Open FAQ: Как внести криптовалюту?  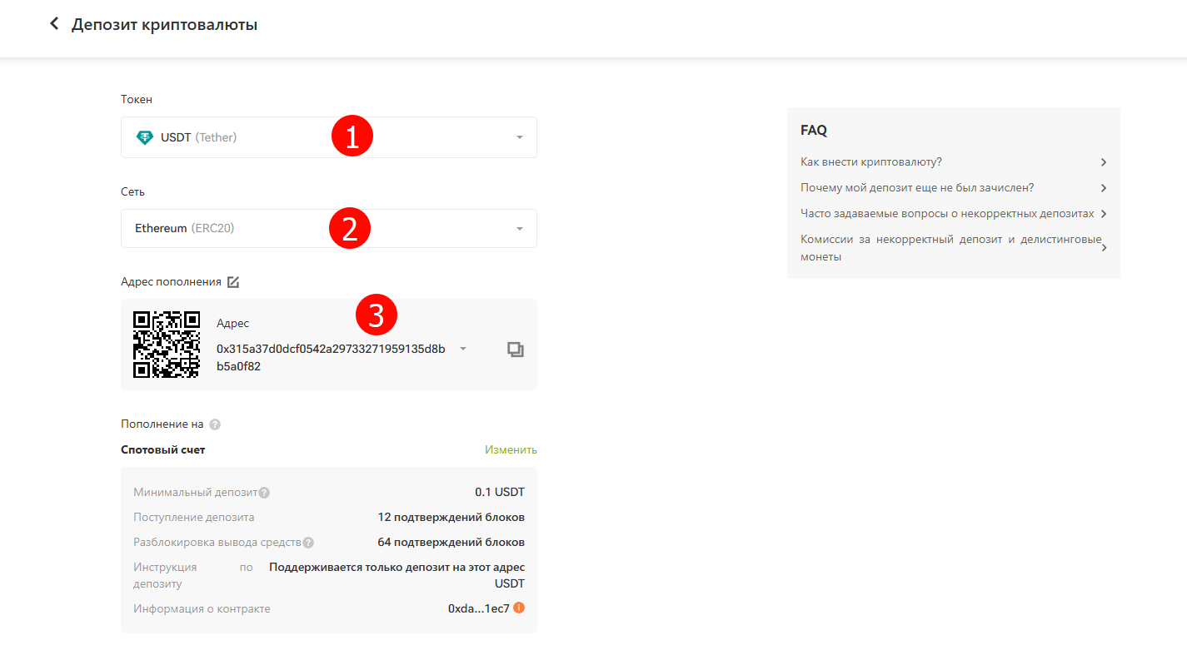pyautogui.click(x=870, y=162)
